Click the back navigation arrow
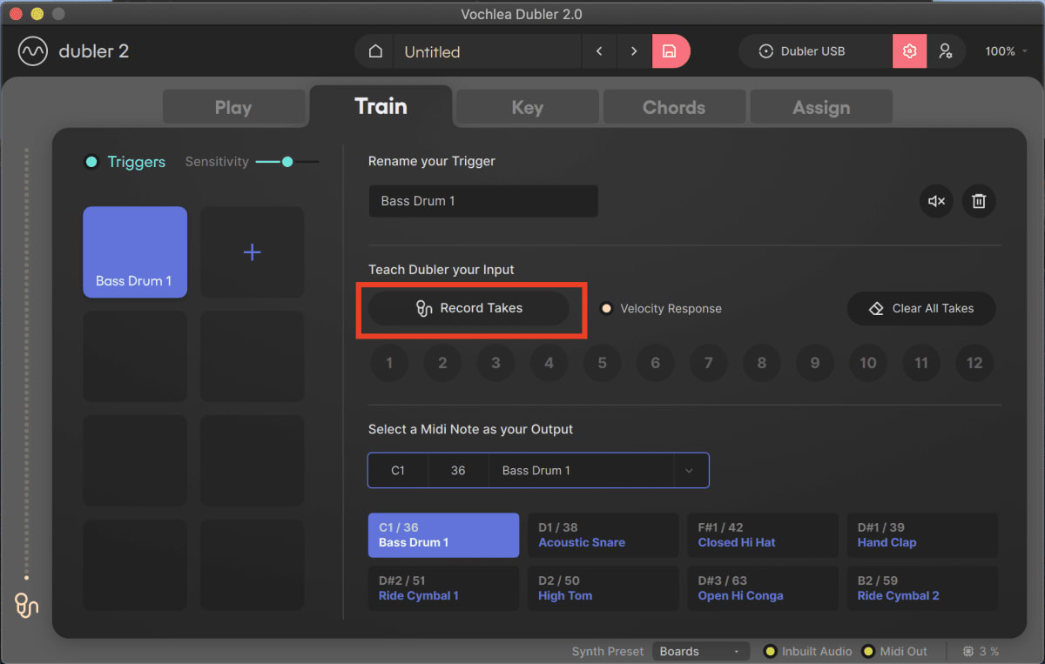Screen dimensions: 1045x664 click(x=598, y=51)
